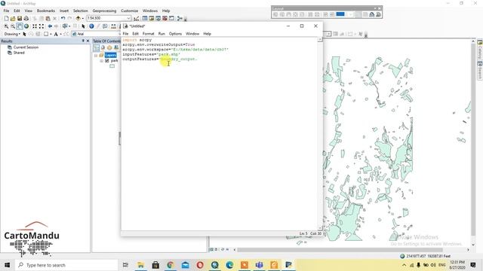Open File Explorer from taskbar

pos(140,265)
